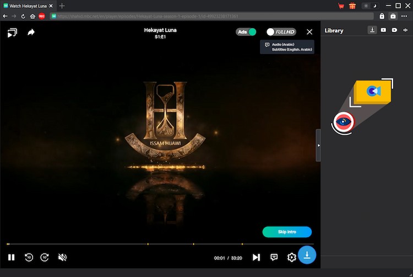Rewind 10 seconds
The image size is (413, 277).
29,257
